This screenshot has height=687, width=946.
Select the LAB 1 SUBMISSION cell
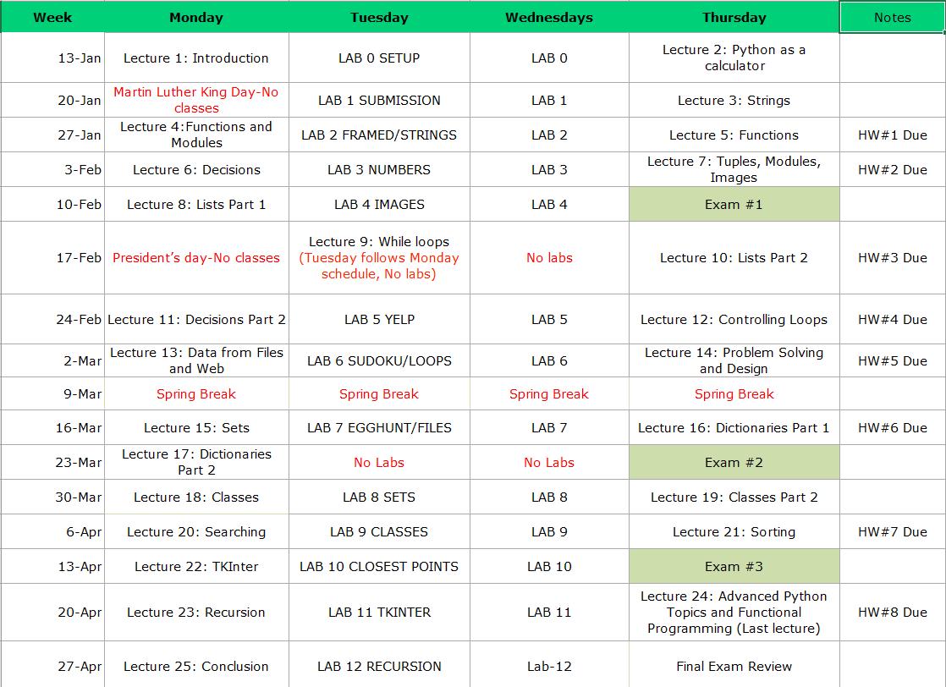379,100
